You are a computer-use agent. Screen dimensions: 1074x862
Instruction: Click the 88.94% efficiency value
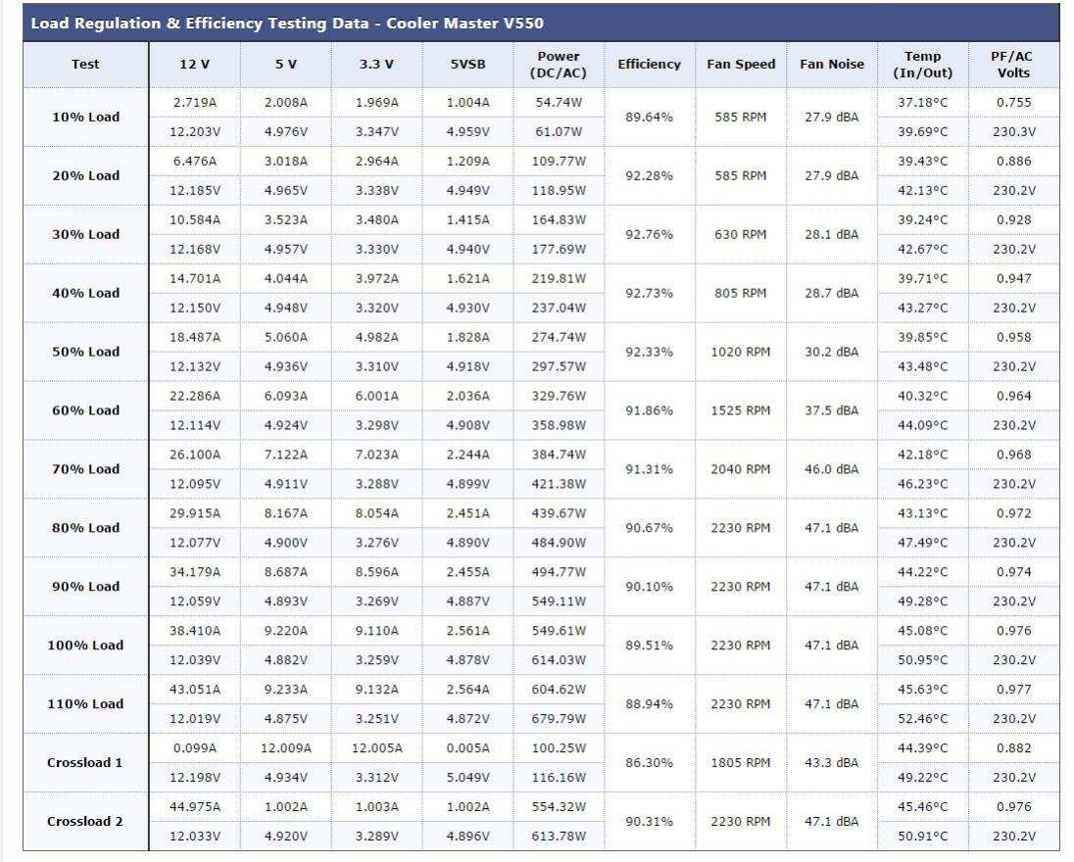pyautogui.click(x=650, y=704)
